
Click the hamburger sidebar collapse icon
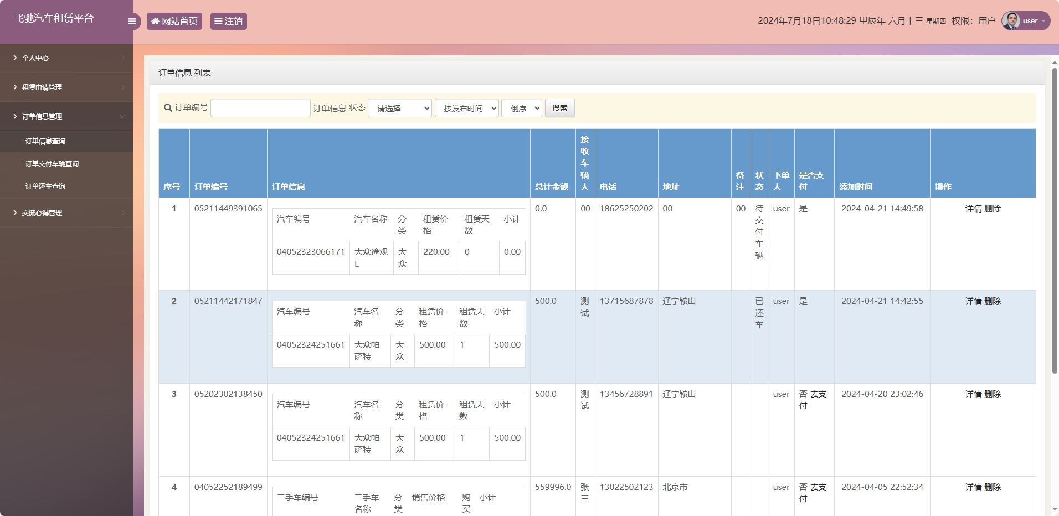click(132, 22)
